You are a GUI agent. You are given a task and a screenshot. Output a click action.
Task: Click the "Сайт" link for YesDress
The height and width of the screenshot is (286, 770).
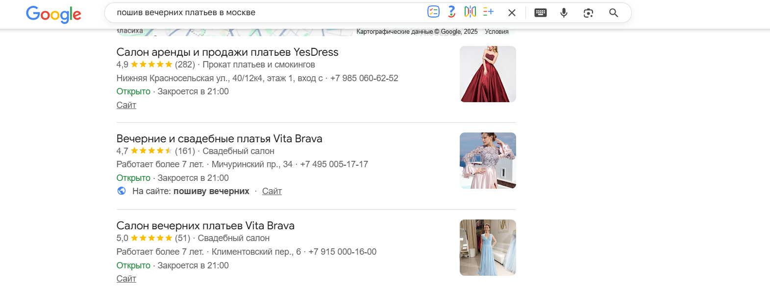126,105
